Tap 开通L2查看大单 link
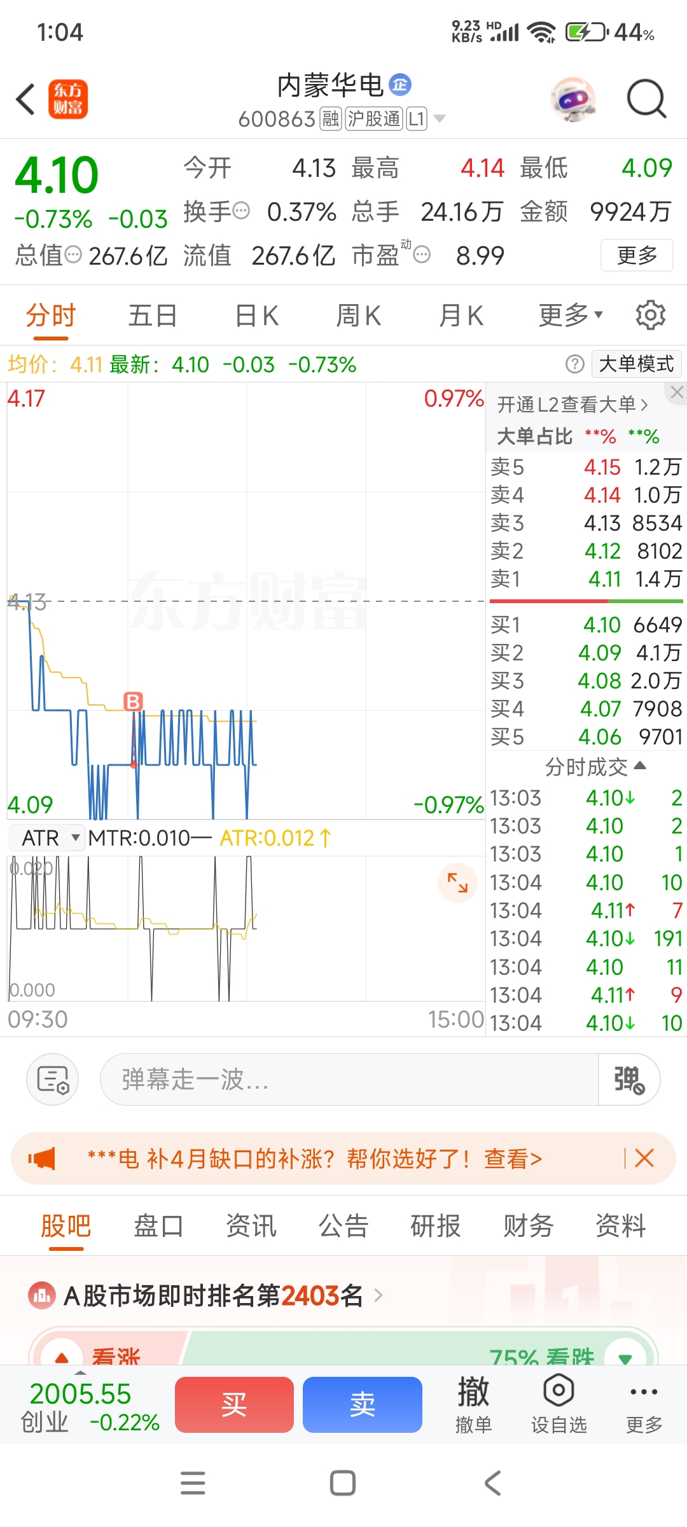 (572, 404)
